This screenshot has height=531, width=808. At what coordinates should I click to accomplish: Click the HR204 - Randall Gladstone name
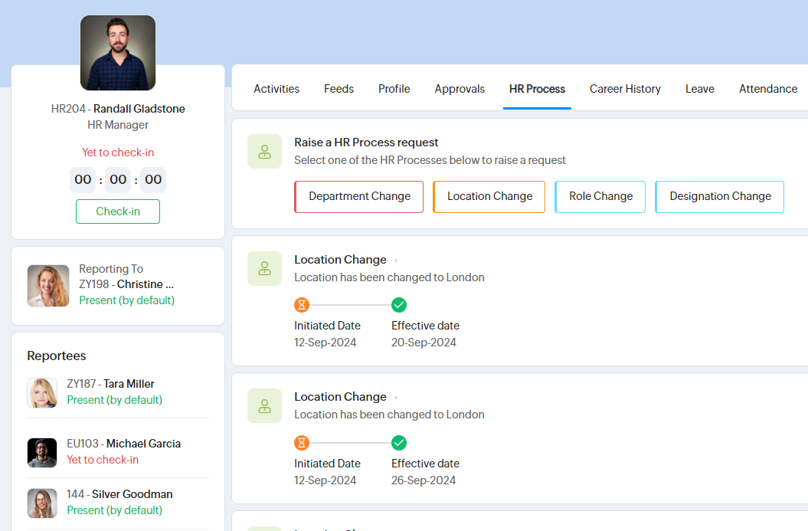pos(118,109)
